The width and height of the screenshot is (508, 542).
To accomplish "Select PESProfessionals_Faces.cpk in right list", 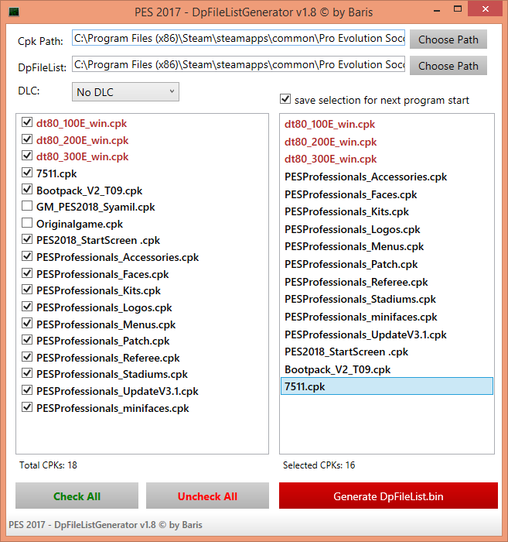I will (x=387, y=194).
